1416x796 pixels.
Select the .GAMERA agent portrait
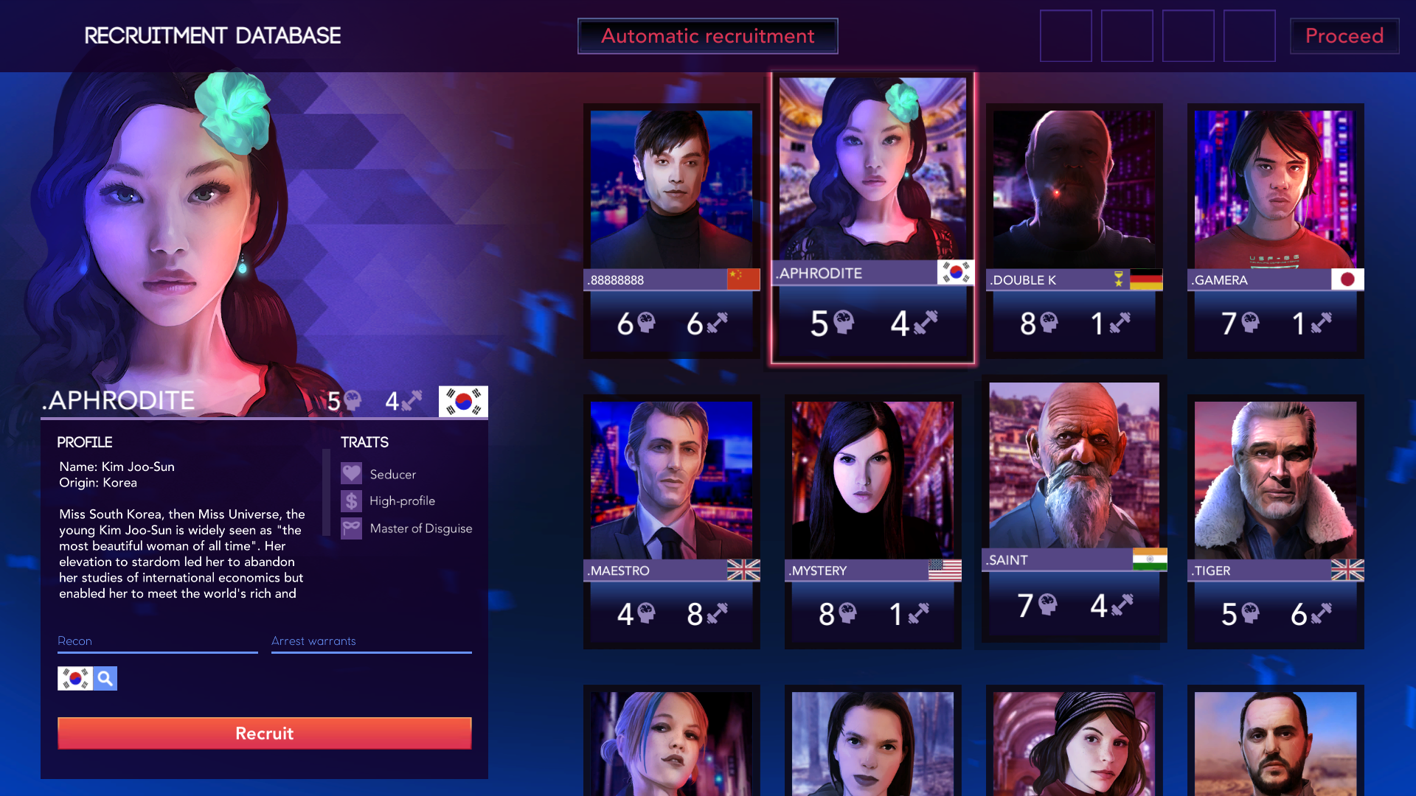[1275, 189]
